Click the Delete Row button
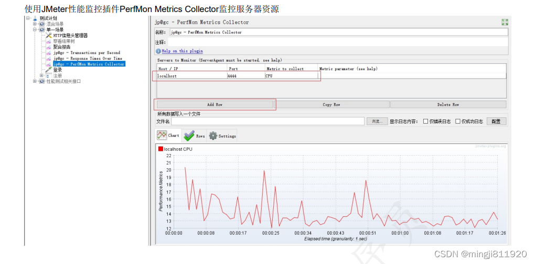 [x=448, y=105]
